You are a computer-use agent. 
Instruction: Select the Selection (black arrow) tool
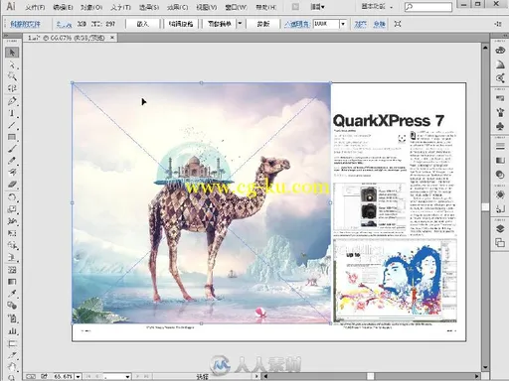click(12, 53)
